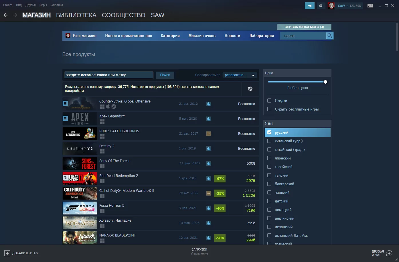This screenshot has width=399, height=262.
Task: Open Магазин очков link
Action: 202,36
